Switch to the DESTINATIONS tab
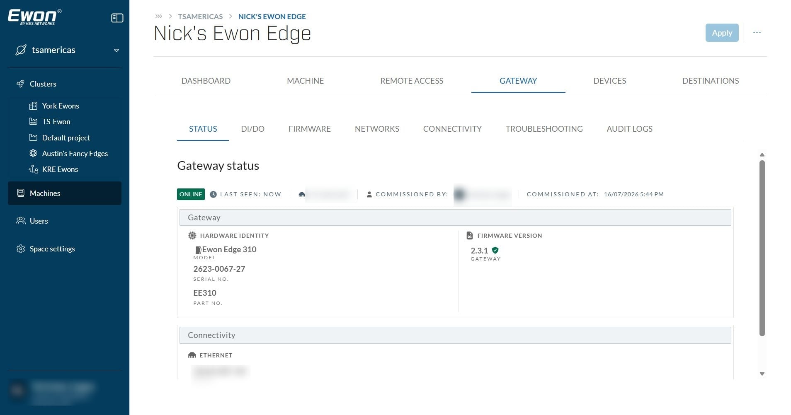Viewport: 791px width, 415px height. point(711,81)
